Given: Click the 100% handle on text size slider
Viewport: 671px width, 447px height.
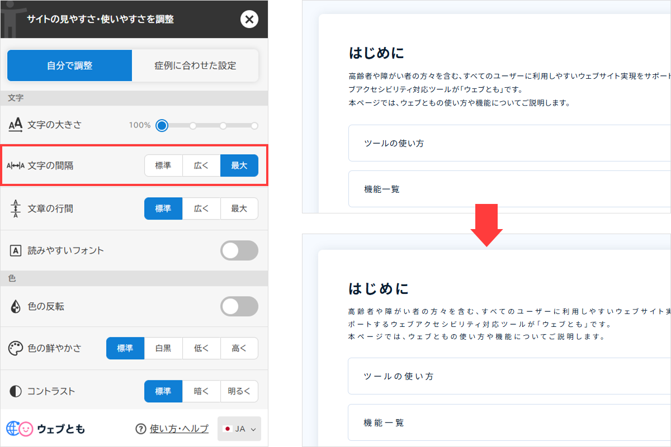Looking at the screenshot, I should [162, 125].
